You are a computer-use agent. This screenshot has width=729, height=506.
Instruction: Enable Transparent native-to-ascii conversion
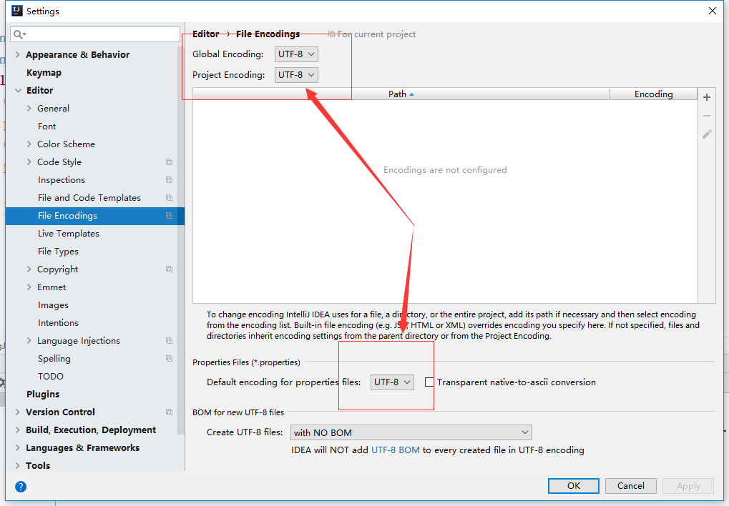coord(429,382)
